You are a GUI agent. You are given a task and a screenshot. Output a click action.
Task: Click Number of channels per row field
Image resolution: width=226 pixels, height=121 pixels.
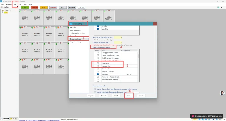(x=118, y=37)
